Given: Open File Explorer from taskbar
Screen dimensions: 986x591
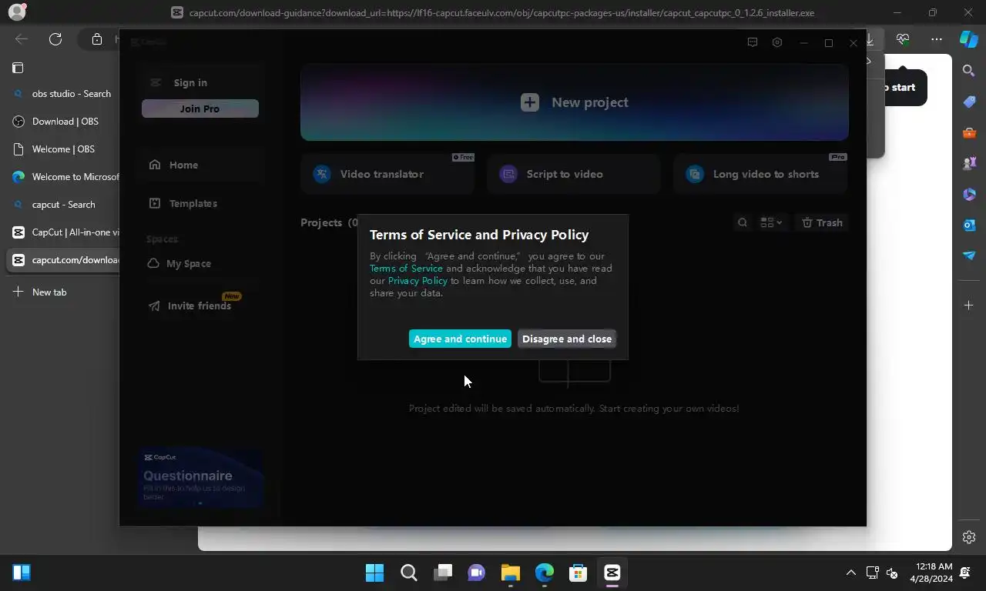Looking at the screenshot, I should coord(511,573).
